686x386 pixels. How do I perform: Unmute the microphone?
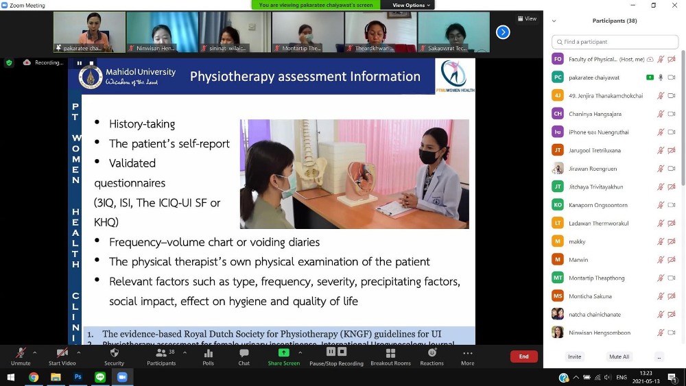click(x=21, y=356)
